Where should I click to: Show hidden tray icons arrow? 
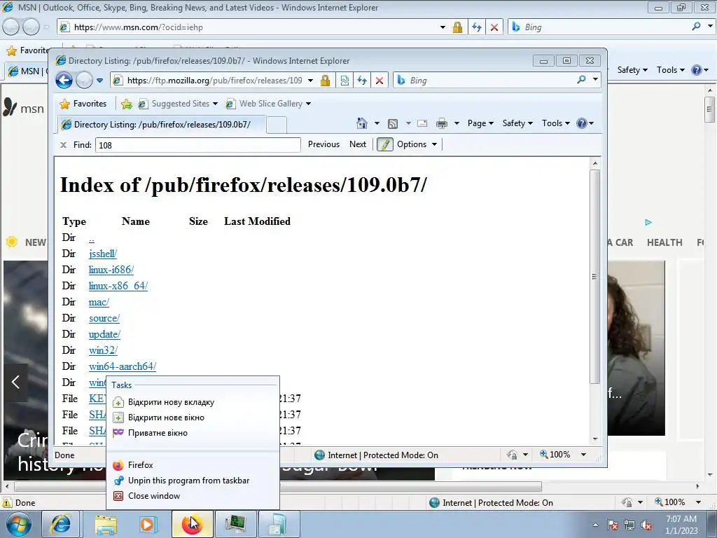(595, 525)
